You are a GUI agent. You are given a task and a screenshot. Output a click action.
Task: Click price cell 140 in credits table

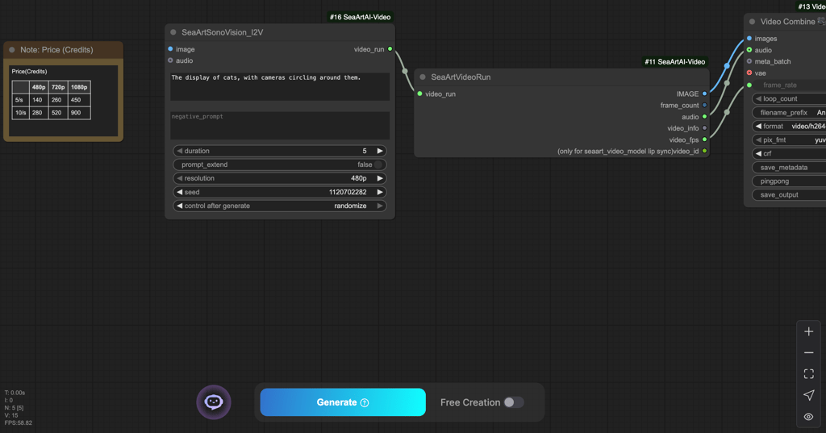(37, 99)
